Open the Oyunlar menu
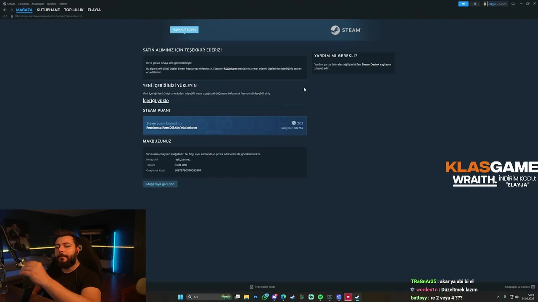This screenshot has height=302, width=538. [51, 4]
